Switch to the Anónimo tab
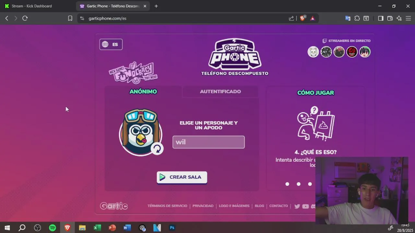Viewport: 415px width, 233px height. pos(143,92)
